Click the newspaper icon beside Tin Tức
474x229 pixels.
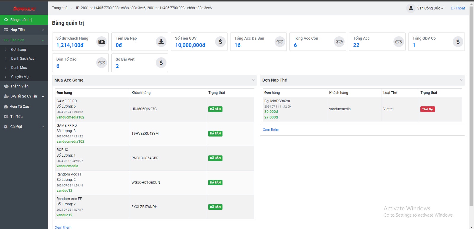click(6, 117)
